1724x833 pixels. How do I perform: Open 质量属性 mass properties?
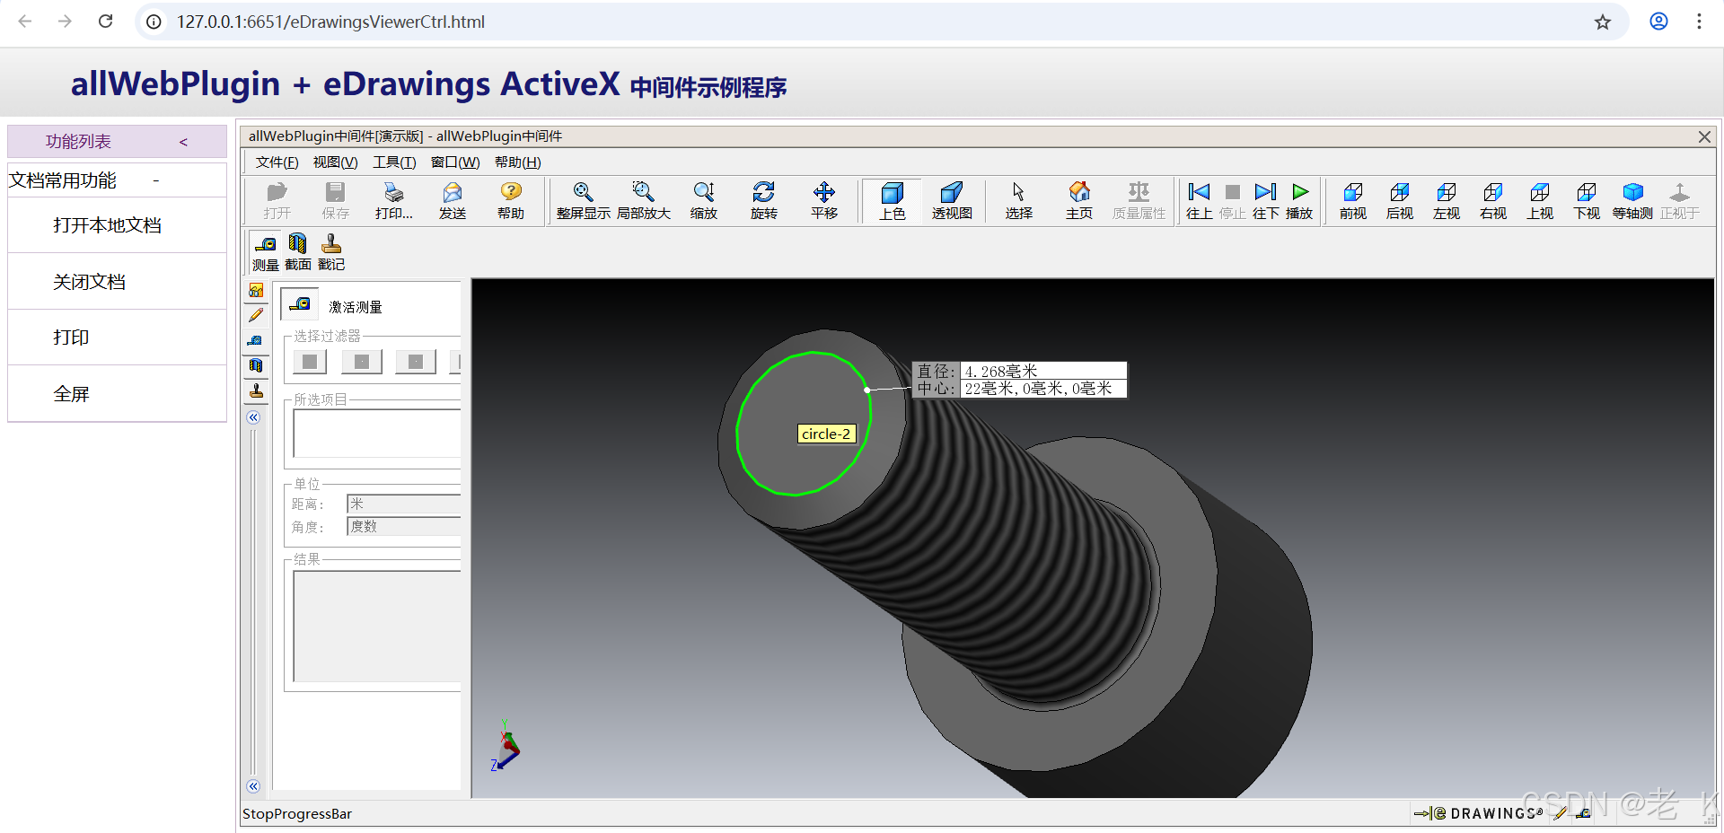pyautogui.click(x=1138, y=199)
